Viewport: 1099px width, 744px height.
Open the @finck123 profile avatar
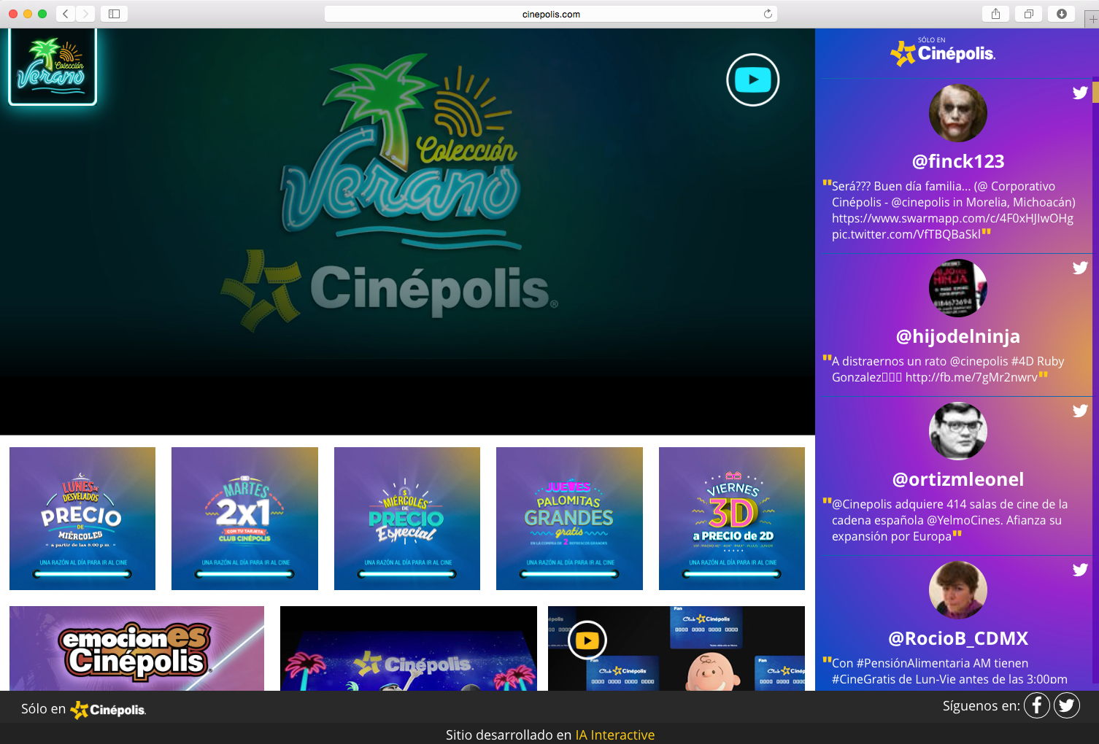pos(958,113)
